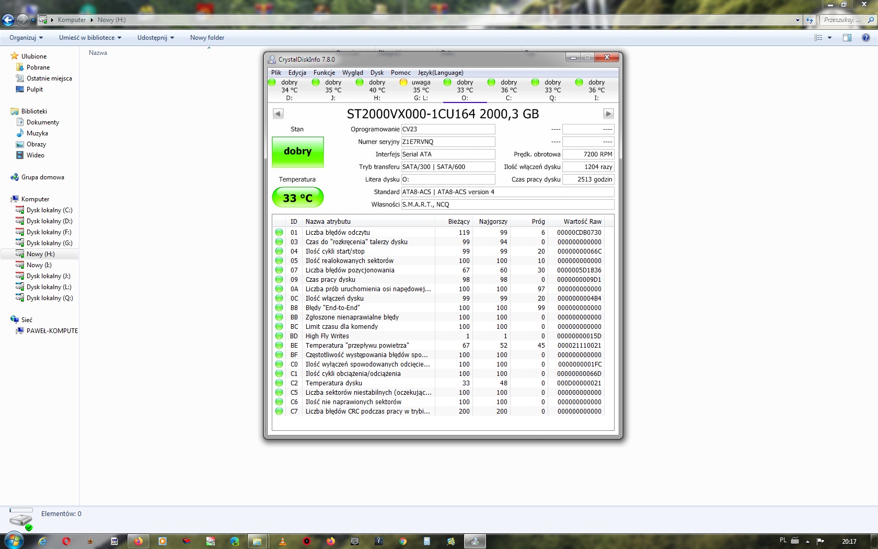Select attribute row C2 Temperatura dysku
The image size is (878, 549).
(438, 383)
